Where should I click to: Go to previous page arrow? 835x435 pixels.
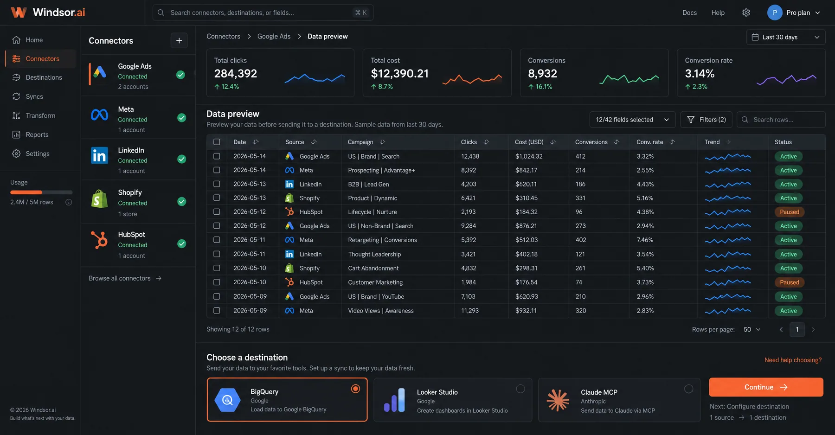[x=781, y=330]
